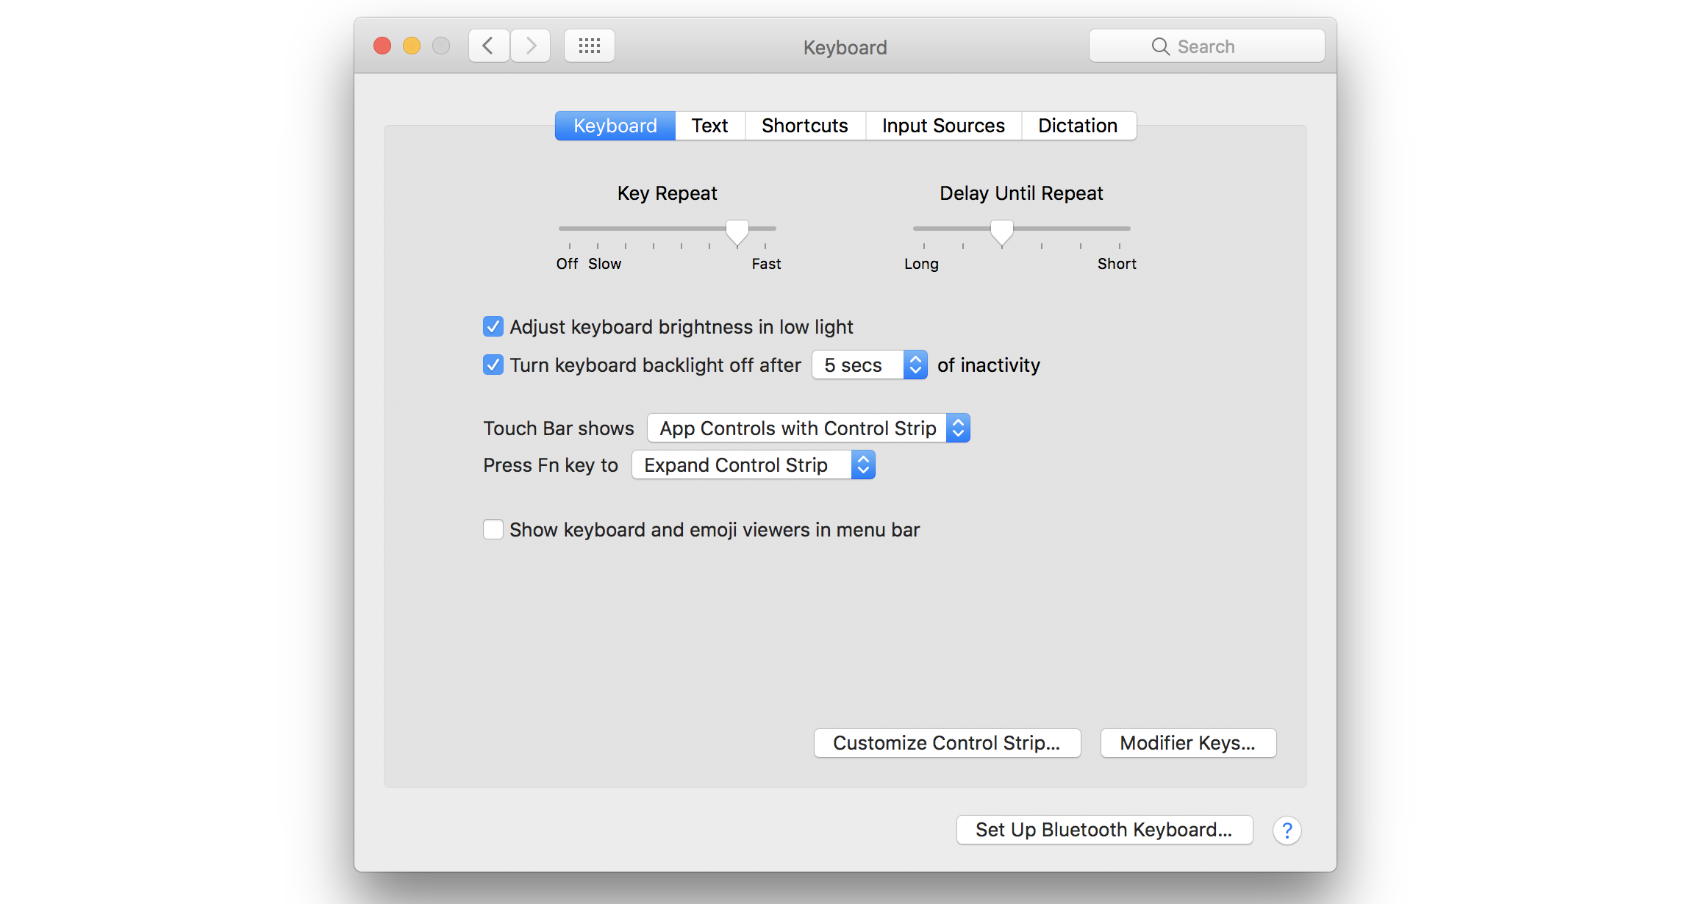Minimize window using the yellow button
The height and width of the screenshot is (904, 1685).
pyautogui.click(x=412, y=46)
